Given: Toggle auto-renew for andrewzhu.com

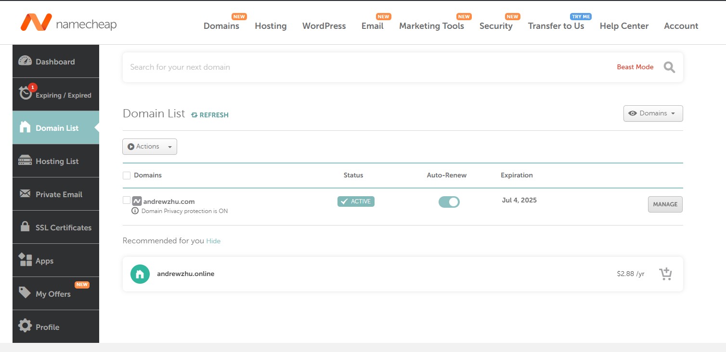Looking at the screenshot, I should (449, 202).
